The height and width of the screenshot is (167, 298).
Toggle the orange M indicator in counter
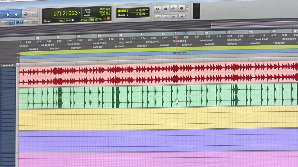[x=108, y=19]
